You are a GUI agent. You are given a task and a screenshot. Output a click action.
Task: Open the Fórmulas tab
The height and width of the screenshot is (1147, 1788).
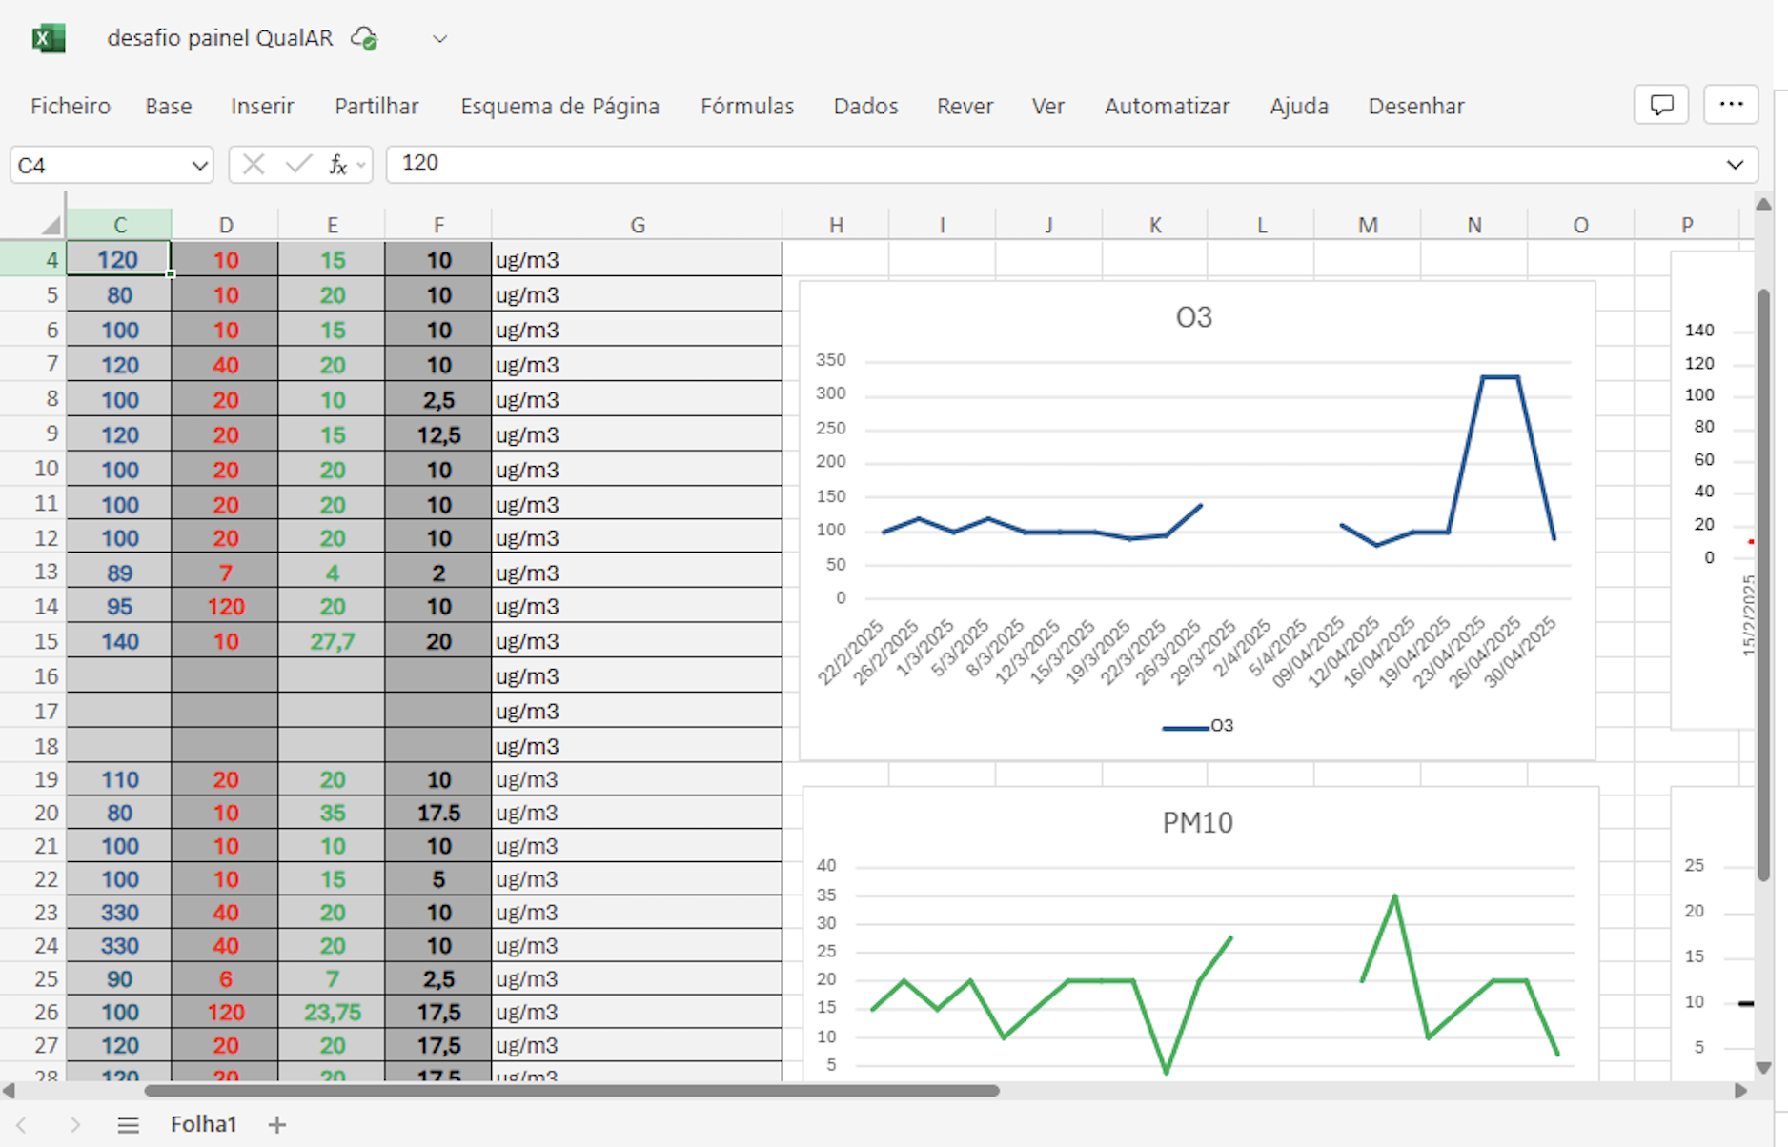tap(747, 106)
